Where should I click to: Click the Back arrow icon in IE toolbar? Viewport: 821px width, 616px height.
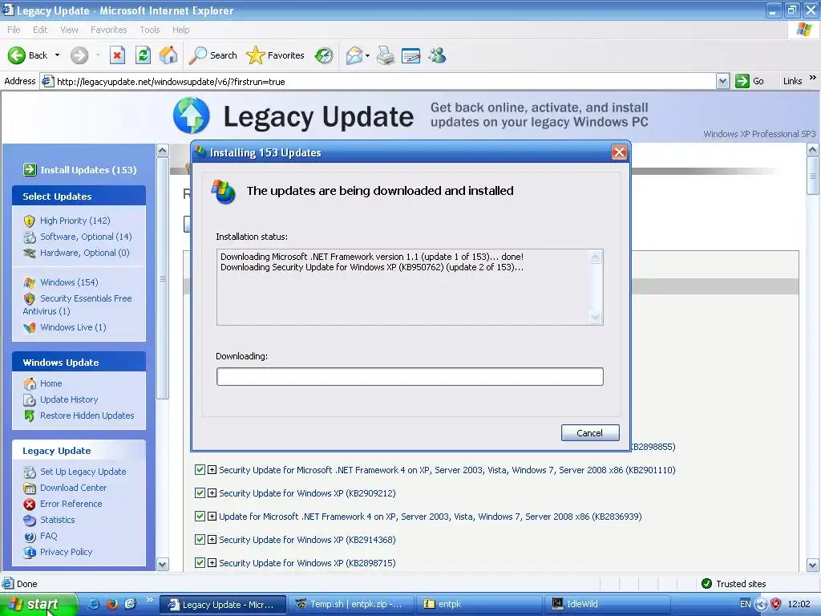click(x=16, y=55)
